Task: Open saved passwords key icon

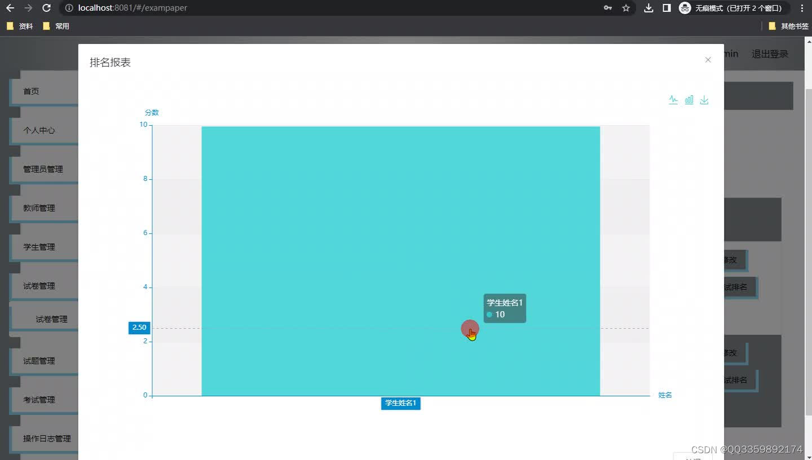Action: (x=608, y=8)
